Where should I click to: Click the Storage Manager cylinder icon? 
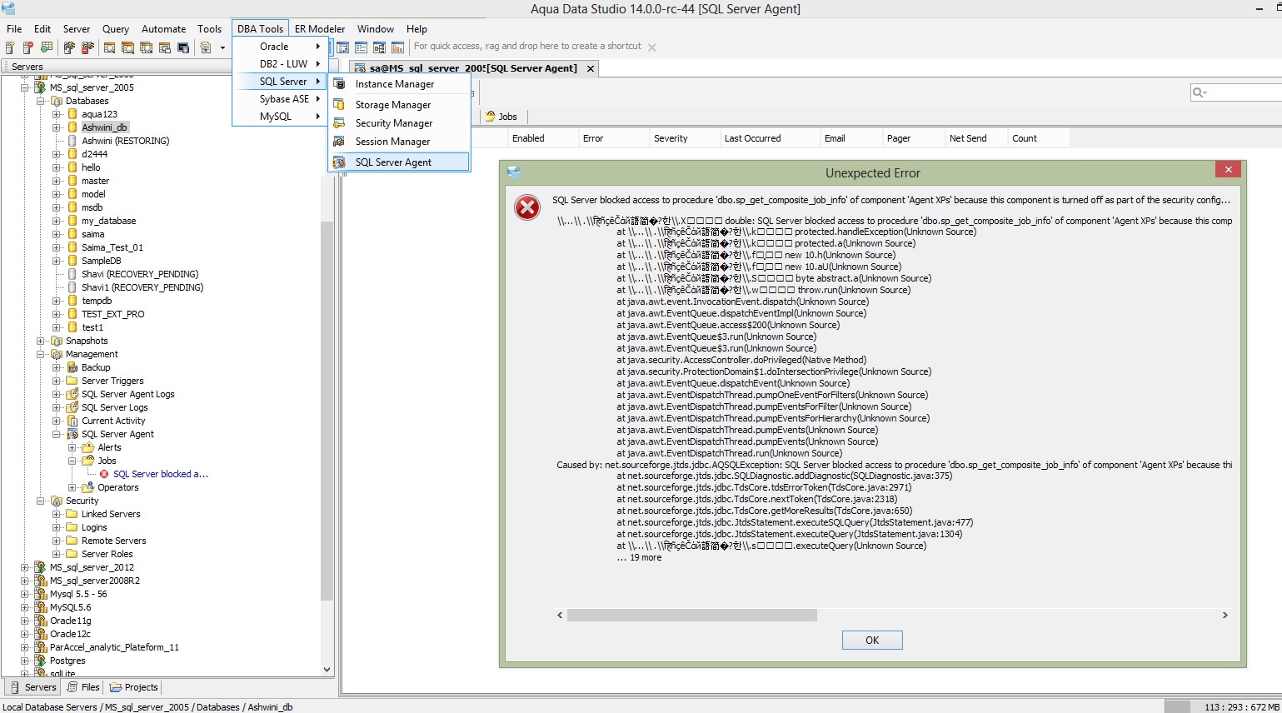(x=339, y=105)
